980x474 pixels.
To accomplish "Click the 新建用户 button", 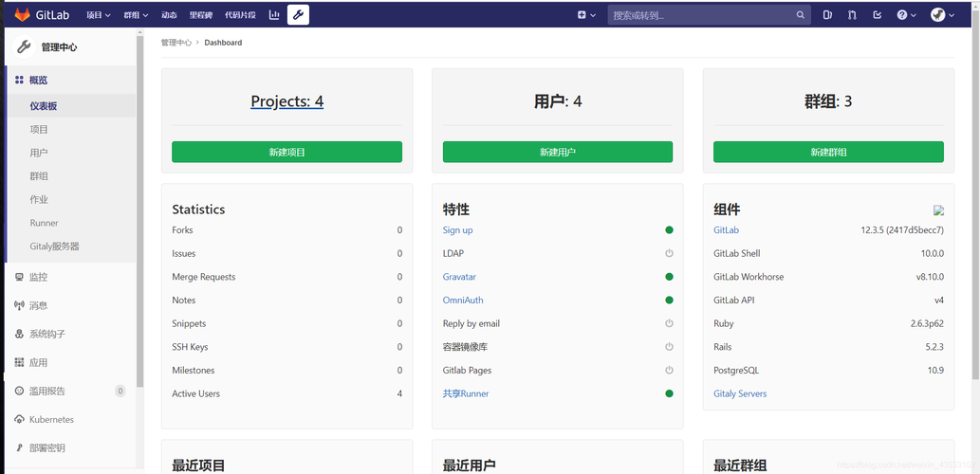I will [558, 152].
